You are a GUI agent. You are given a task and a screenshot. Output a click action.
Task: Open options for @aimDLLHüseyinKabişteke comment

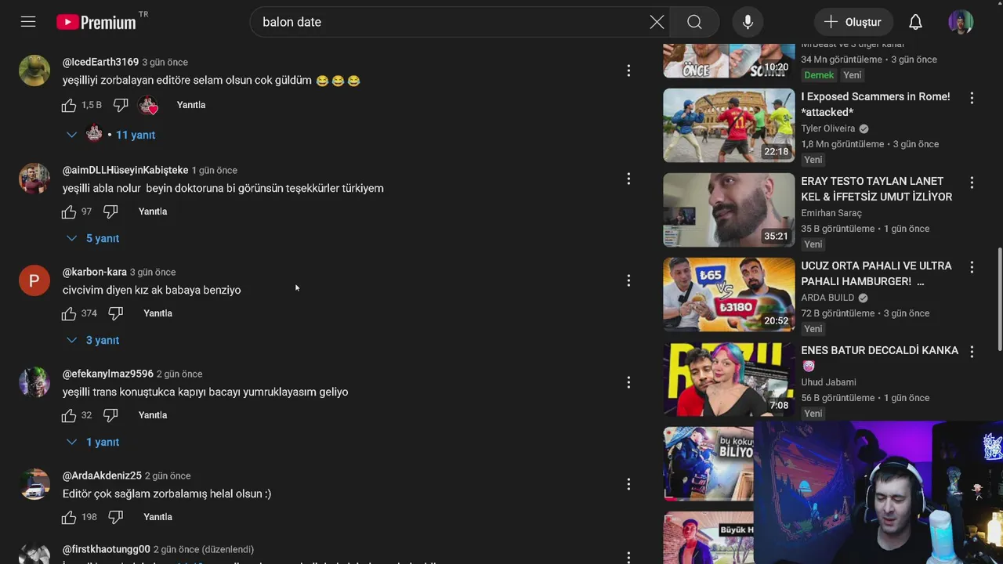tap(628, 179)
